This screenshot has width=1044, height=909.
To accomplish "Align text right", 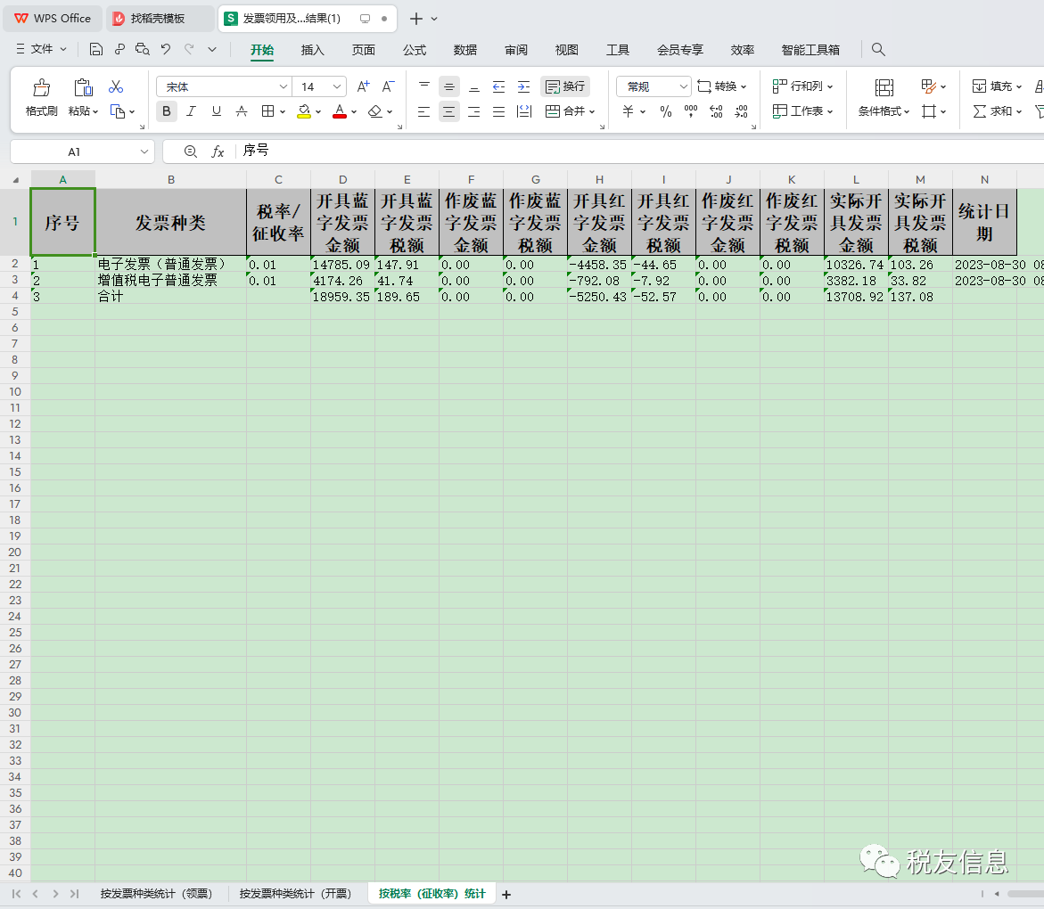I will tap(474, 111).
